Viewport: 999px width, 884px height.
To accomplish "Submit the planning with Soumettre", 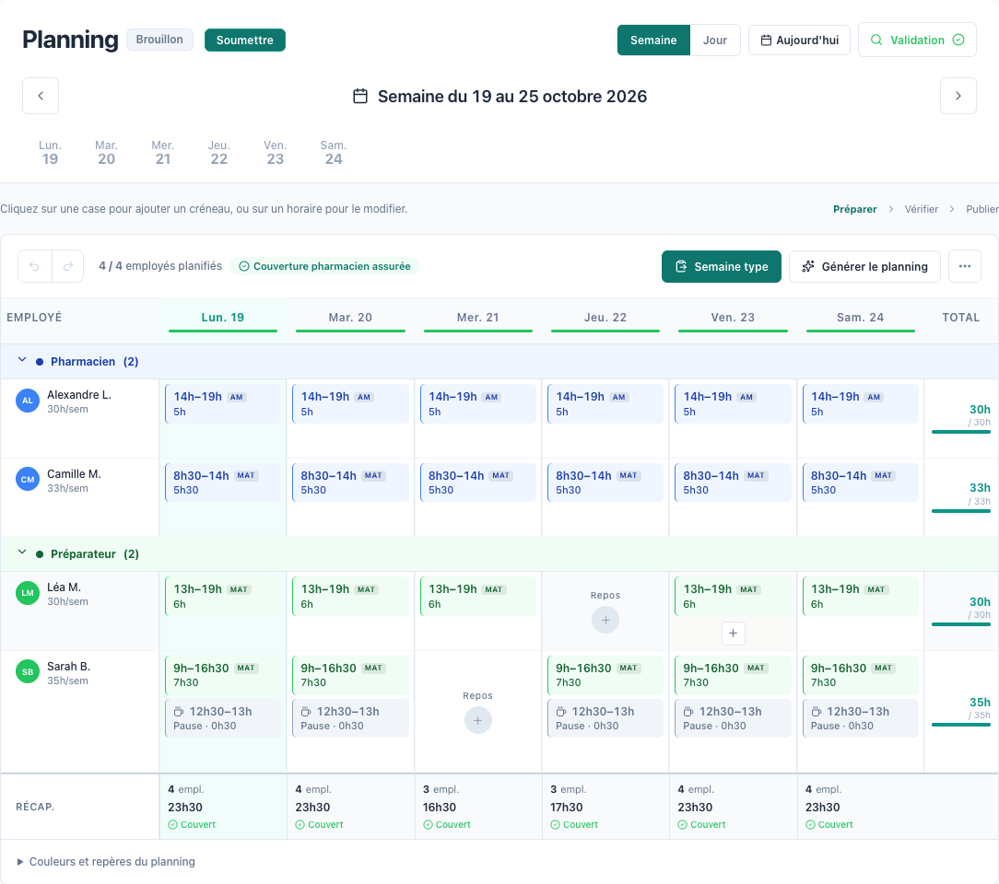I will 244,41.
